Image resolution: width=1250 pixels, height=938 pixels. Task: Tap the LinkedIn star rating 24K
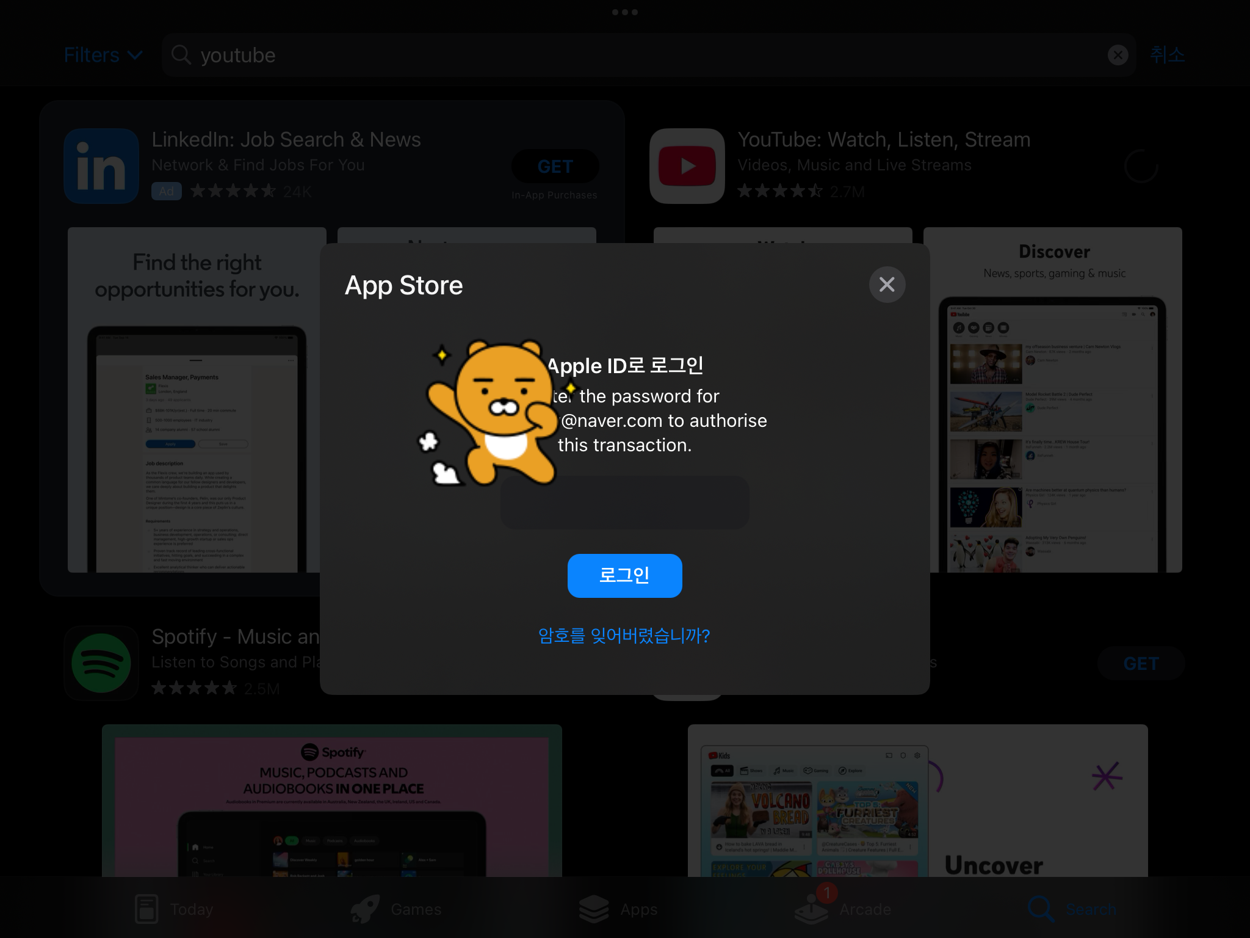(251, 191)
